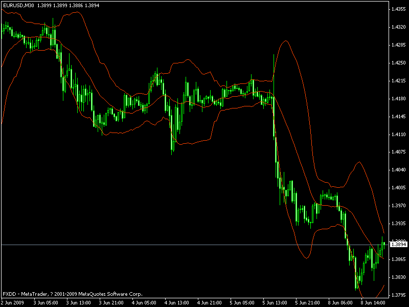Click the FXDD MetaTrader copyright text
Screen dimensions: 409x307
[x=73, y=294]
